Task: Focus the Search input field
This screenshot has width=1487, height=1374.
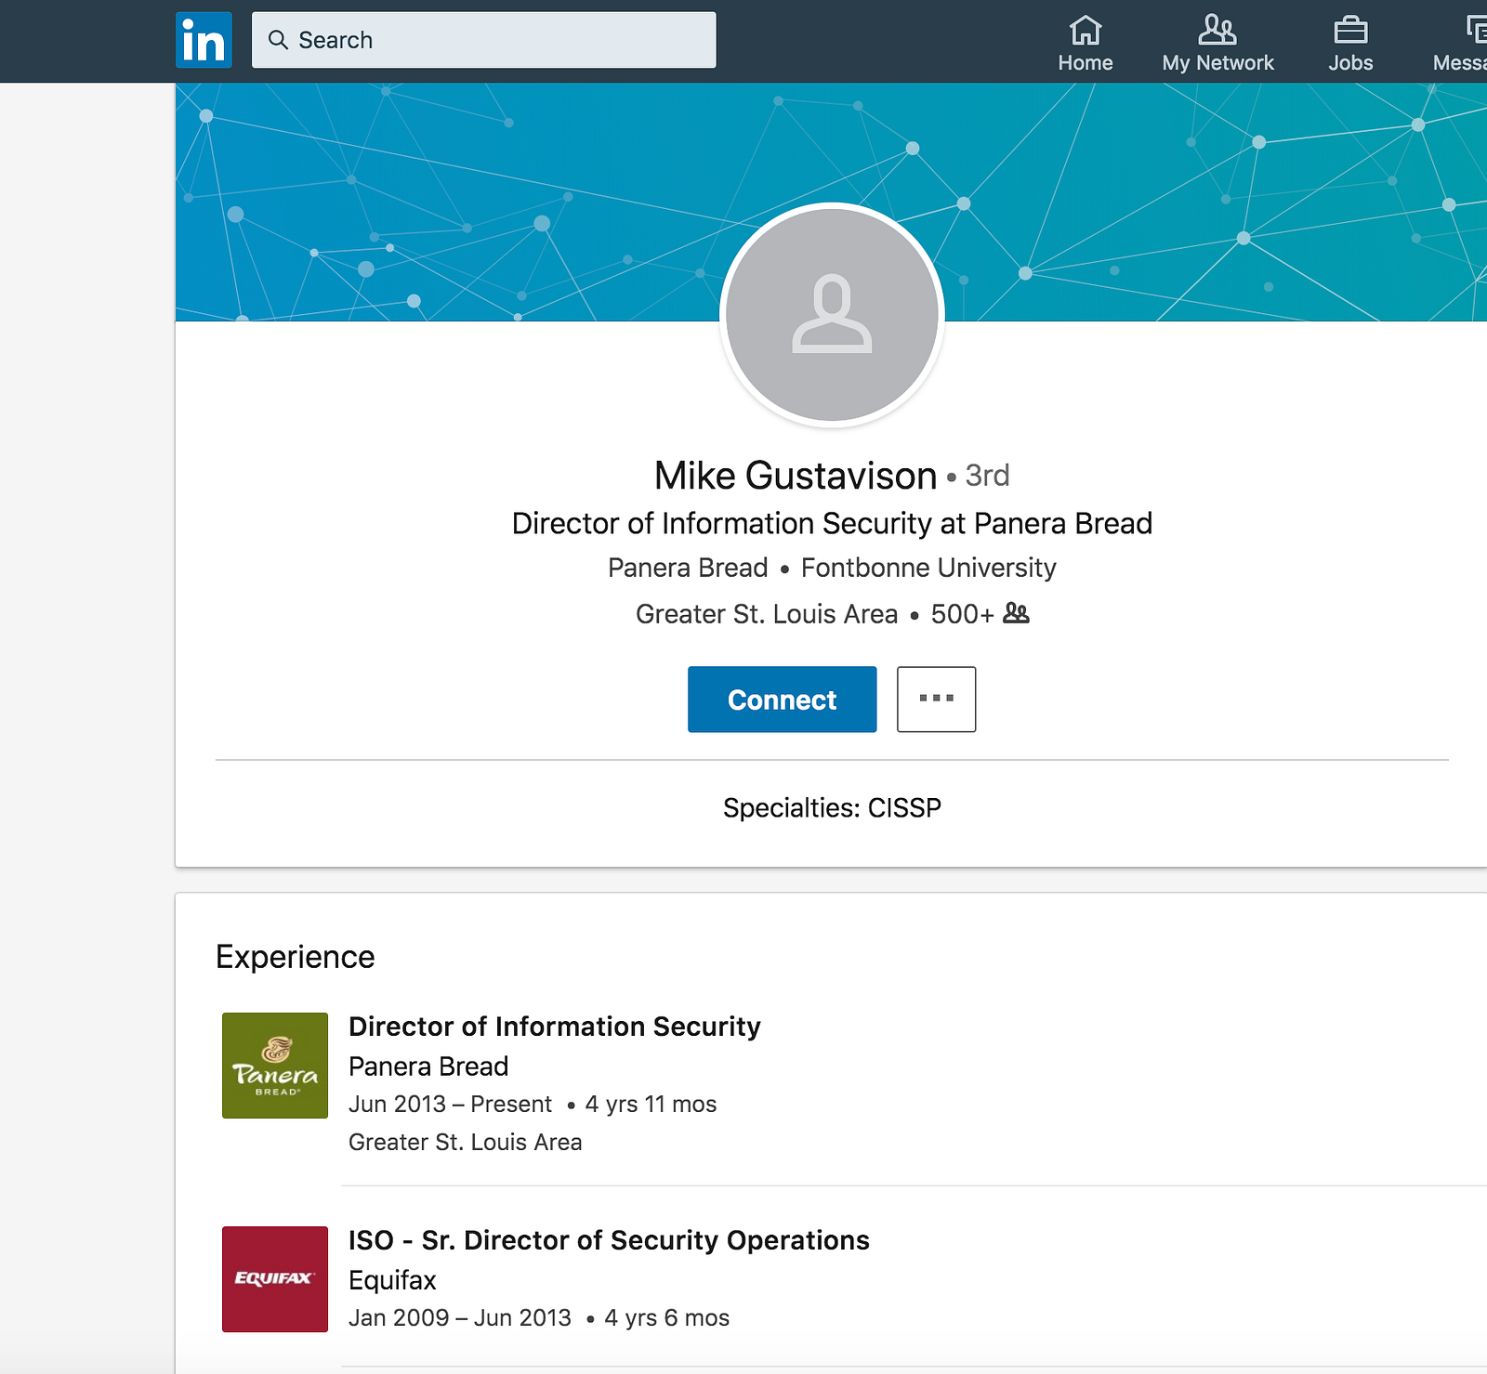Action: (x=484, y=40)
